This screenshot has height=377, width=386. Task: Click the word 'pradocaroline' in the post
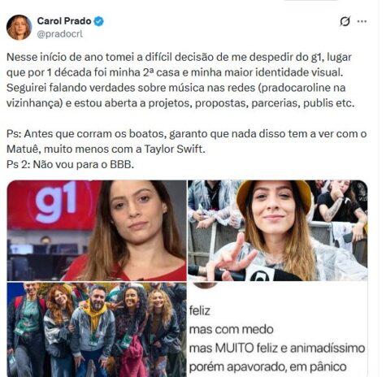[295, 88]
